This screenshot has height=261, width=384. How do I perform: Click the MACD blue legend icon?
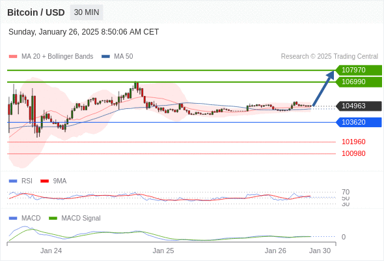point(13,219)
